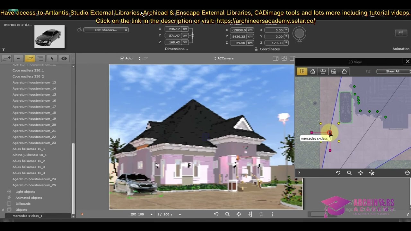Toggle the Light objects category

tap(25, 192)
